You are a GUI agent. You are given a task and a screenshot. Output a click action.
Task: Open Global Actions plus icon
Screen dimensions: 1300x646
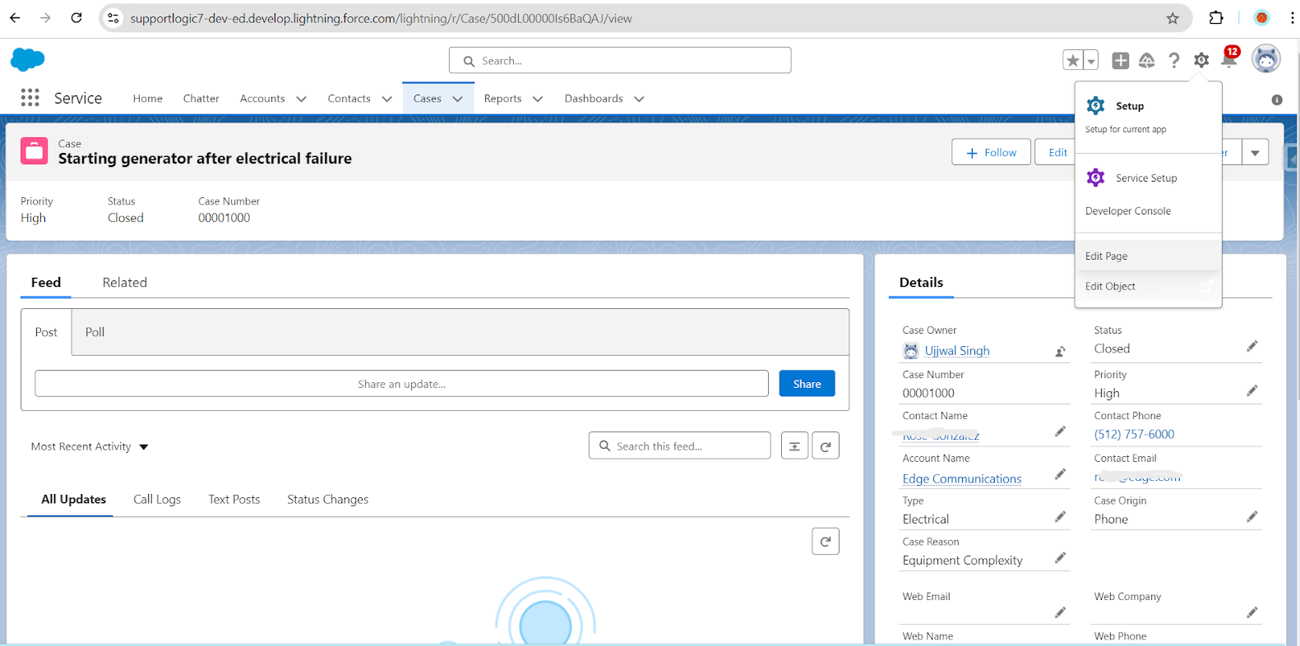1120,60
